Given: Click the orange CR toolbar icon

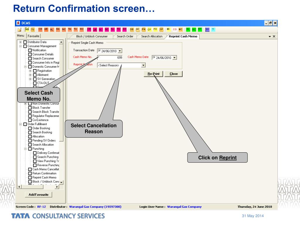Looking at the screenshot, I should tap(40, 30).
